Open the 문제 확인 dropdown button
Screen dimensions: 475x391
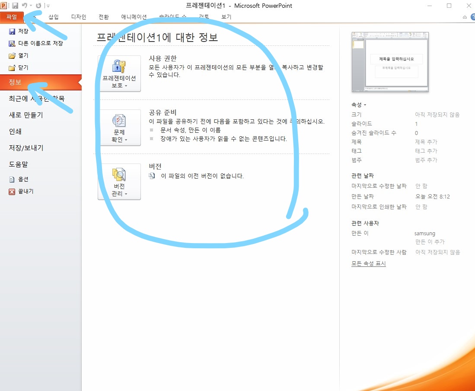click(x=119, y=127)
